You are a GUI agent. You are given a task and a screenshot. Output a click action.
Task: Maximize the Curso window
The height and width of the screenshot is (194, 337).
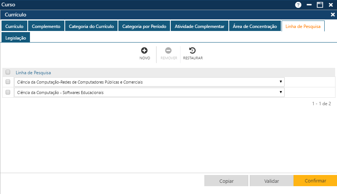point(320,5)
